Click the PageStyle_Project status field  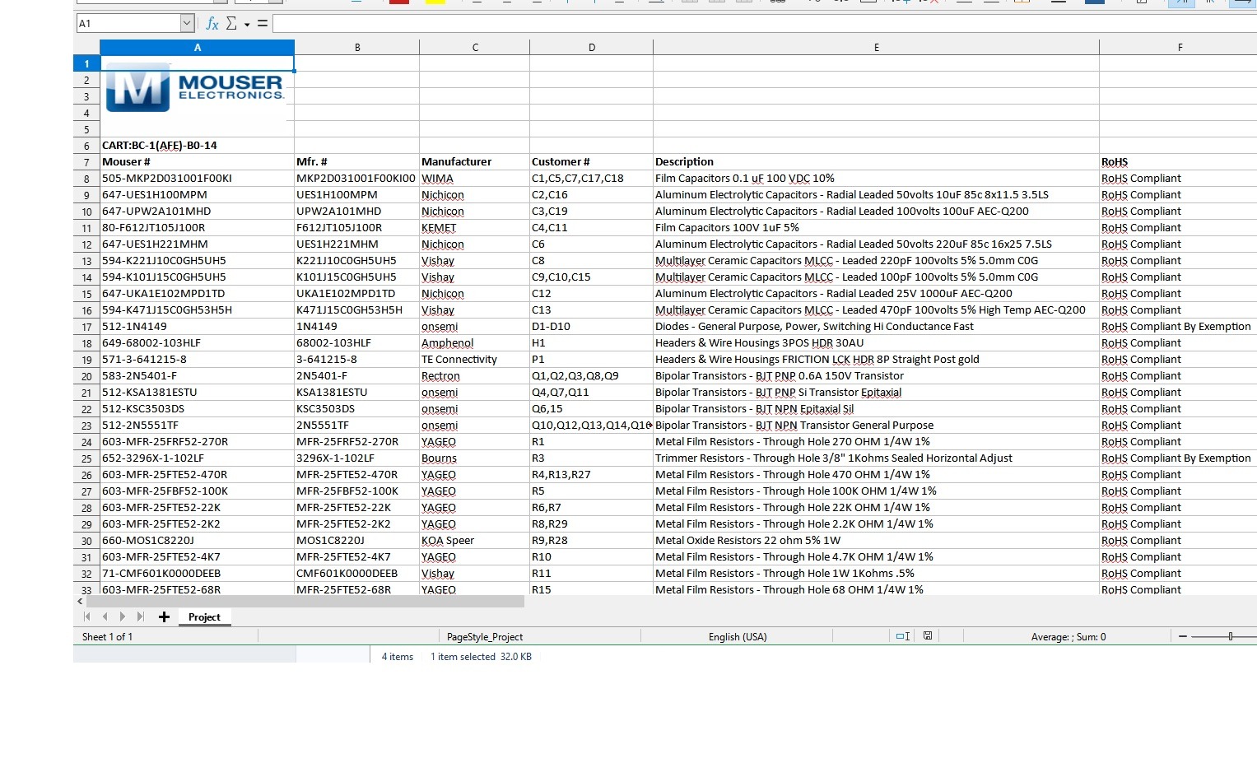click(x=485, y=636)
